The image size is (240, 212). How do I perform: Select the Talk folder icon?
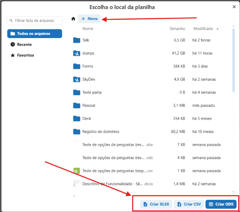(x=76, y=40)
